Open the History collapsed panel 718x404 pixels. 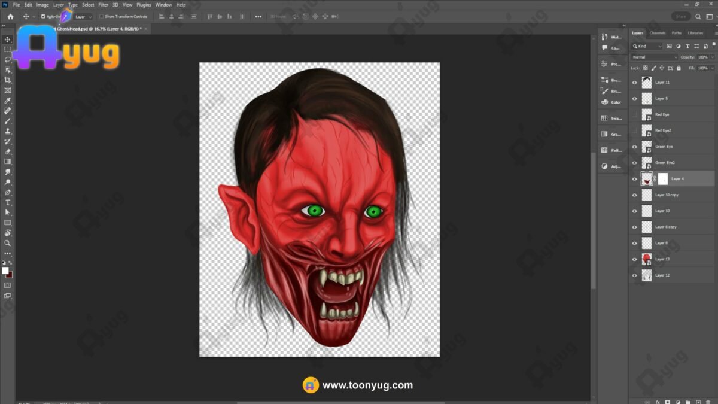click(611, 37)
